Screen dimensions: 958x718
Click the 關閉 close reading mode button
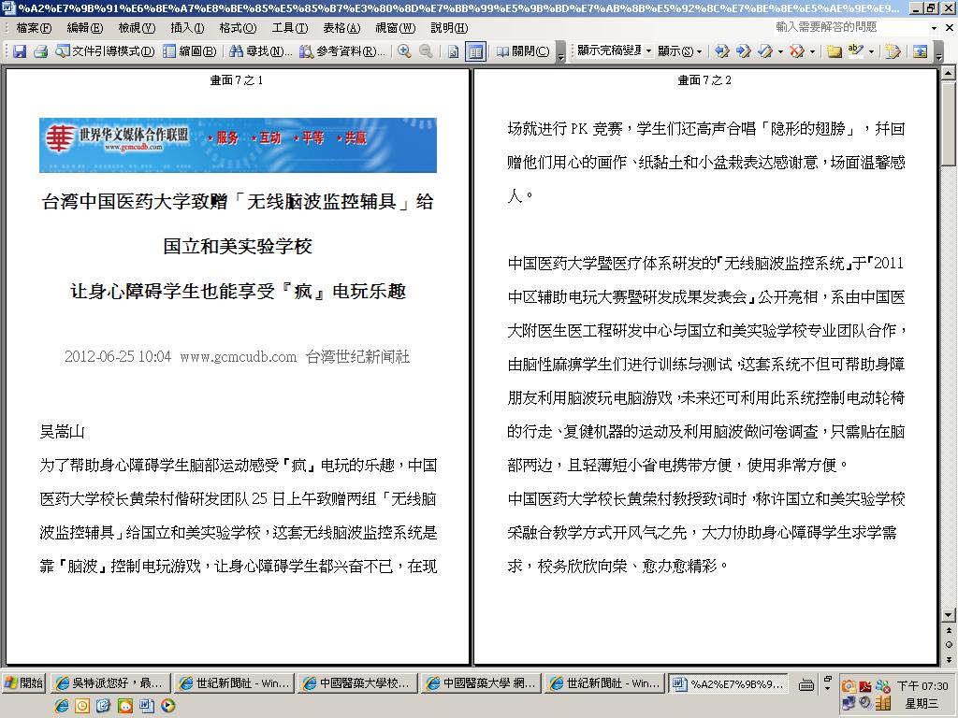pos(523,51)
